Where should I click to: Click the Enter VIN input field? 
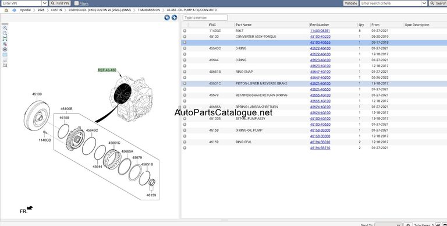tap(22, 3)
